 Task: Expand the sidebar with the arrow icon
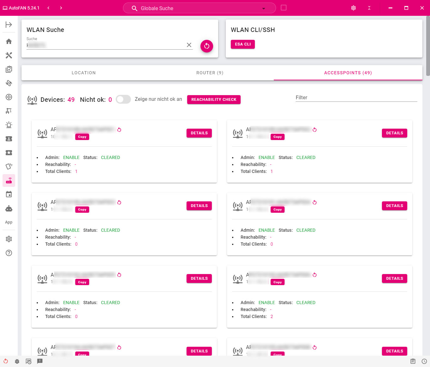click(9, 25)
